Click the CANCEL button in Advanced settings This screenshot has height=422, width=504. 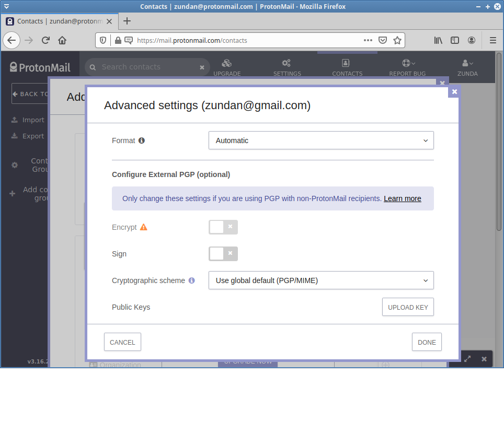pyautogui.click(x=122, y=342)
